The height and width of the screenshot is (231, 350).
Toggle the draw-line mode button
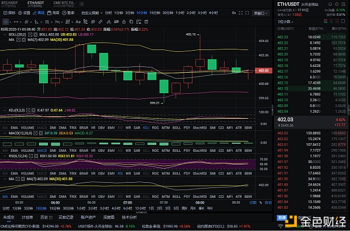click(x=38, y=13)
